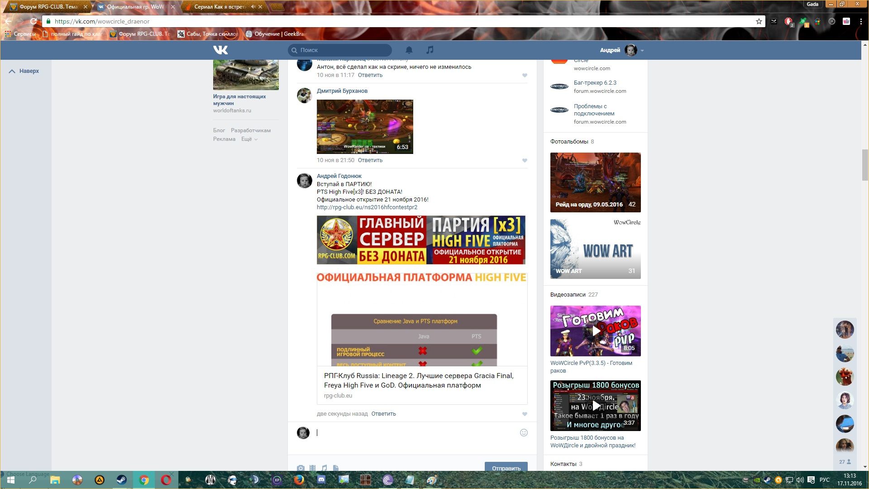Attach a photo with camera icon

[x=301, y=468]
